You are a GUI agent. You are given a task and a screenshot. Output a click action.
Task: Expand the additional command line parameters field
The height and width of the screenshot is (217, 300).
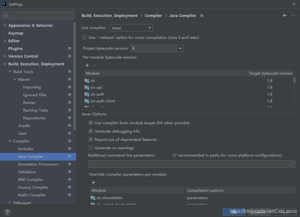point(291,164)
